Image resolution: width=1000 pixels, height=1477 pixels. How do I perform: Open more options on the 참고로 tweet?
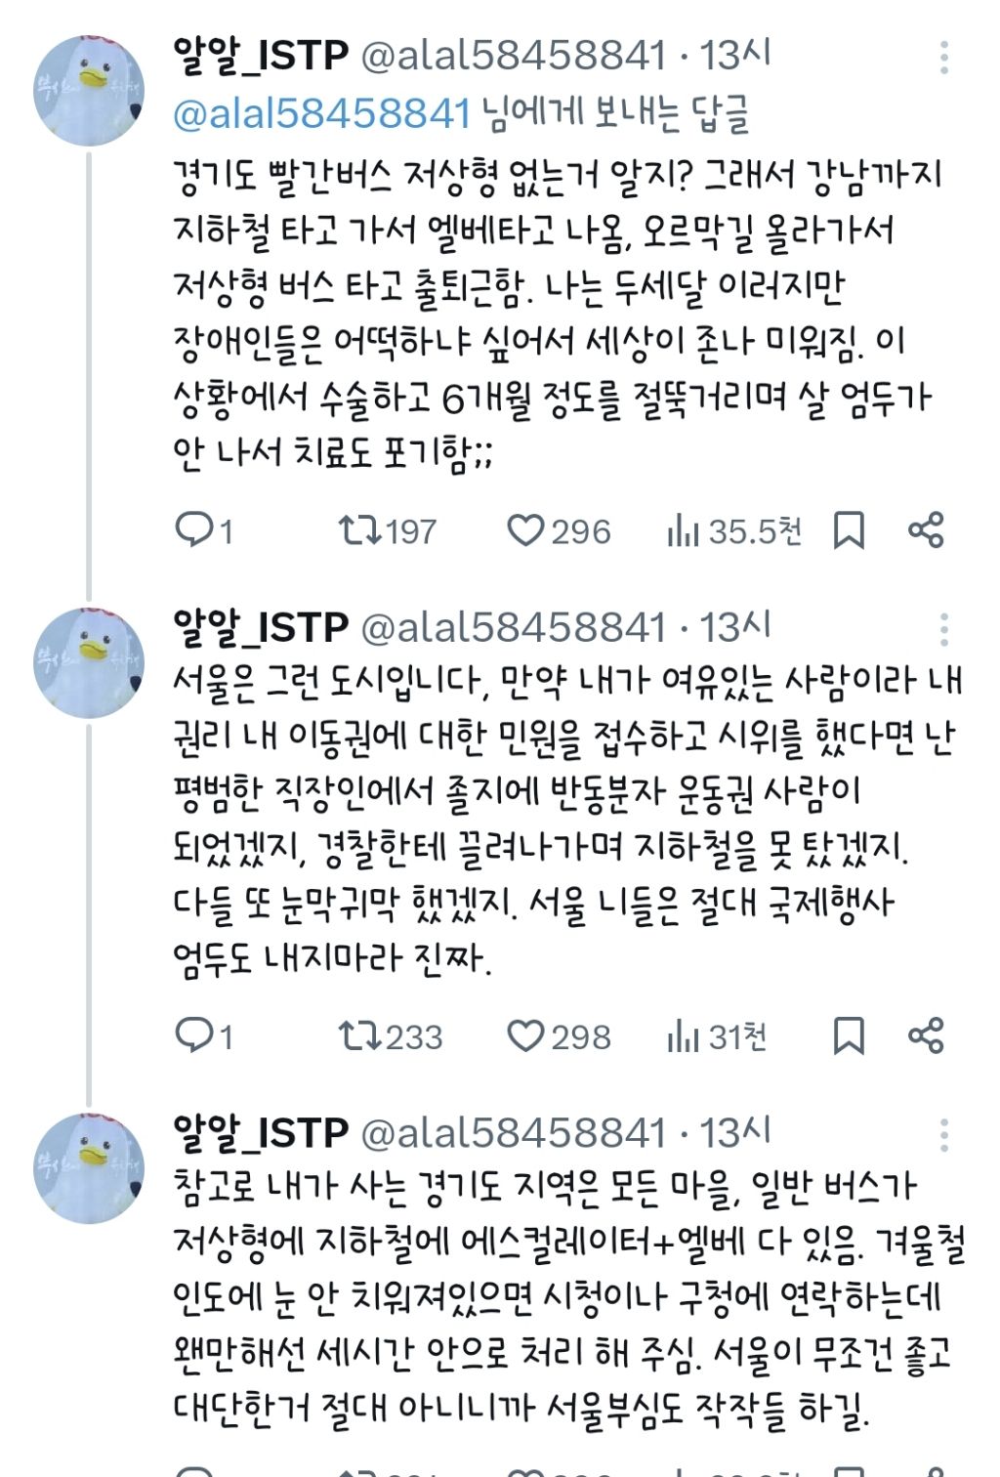(x=943, y=1135)
